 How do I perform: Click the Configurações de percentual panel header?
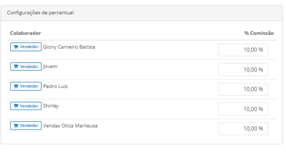(142, 13)
